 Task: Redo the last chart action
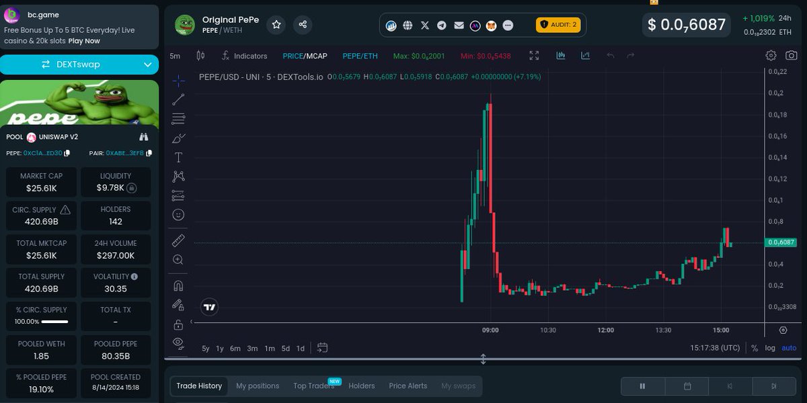point(630,56)
